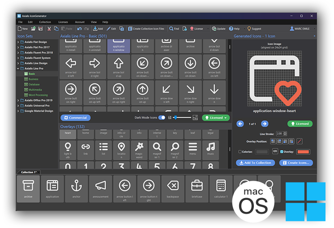This screenshot has width=334, height=228.
Task: Select the magnifier 1 overlay
Action: coord(157,150)
